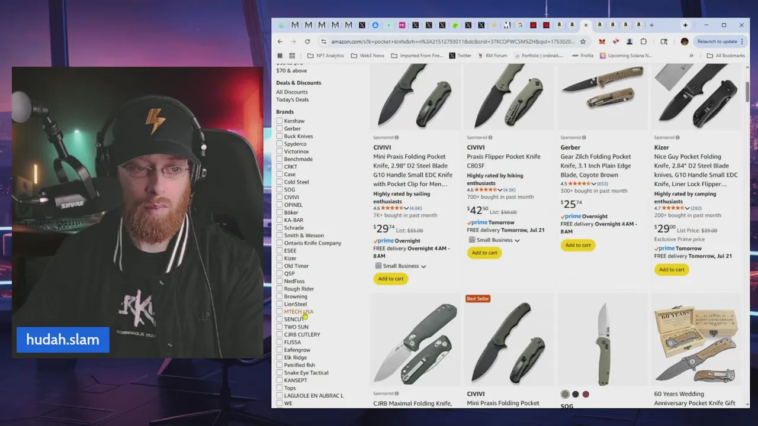Open the MetaMask fox extension
The width and height of the screenshot is (758, 426).
tap(602, 41)
